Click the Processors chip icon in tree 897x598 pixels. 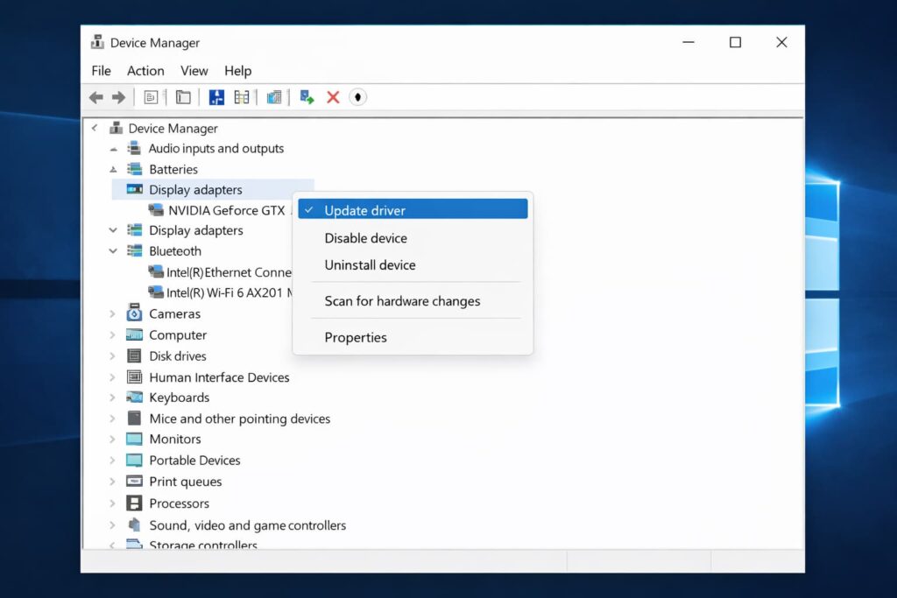(x=134, y=503)
